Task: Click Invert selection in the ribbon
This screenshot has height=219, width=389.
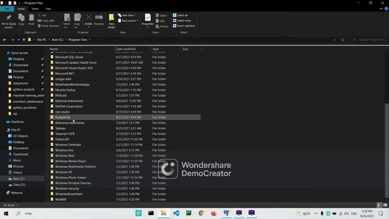Action: tap(184, 26)
